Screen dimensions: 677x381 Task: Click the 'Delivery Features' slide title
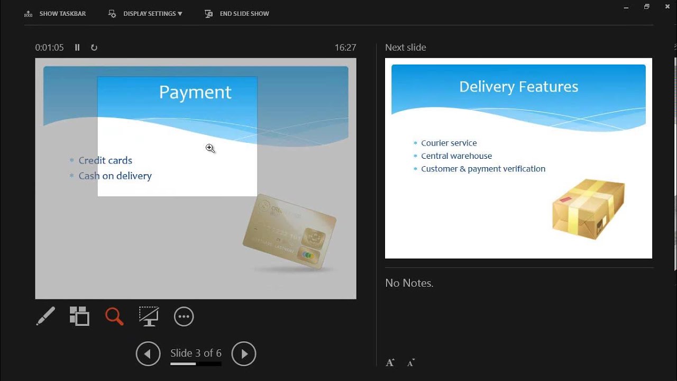519,87
